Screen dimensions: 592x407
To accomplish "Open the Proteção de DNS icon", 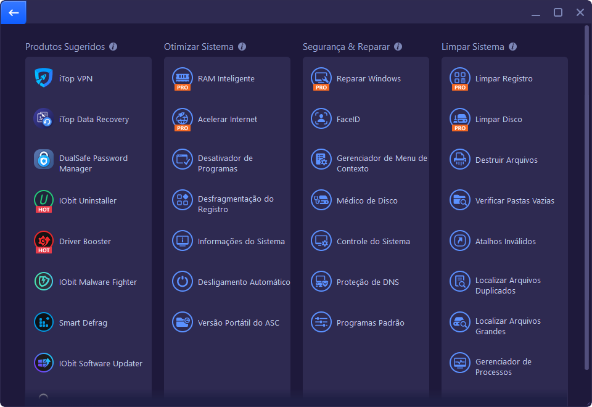I will (321, 281).
